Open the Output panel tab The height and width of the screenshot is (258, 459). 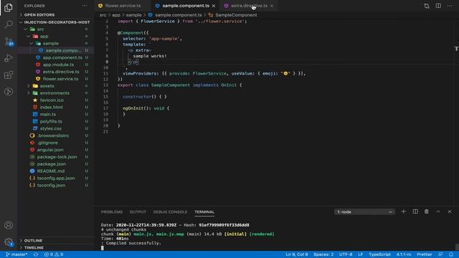[138, 212]
